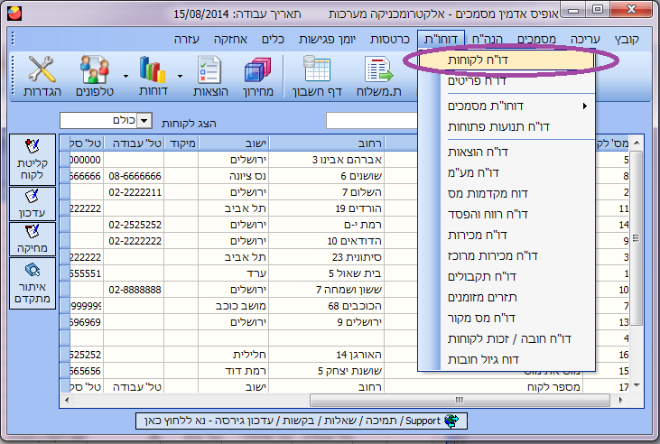660x444 pixels.
Task: Open the מחירון price list cubes icon
Action: tap(257, 76)
